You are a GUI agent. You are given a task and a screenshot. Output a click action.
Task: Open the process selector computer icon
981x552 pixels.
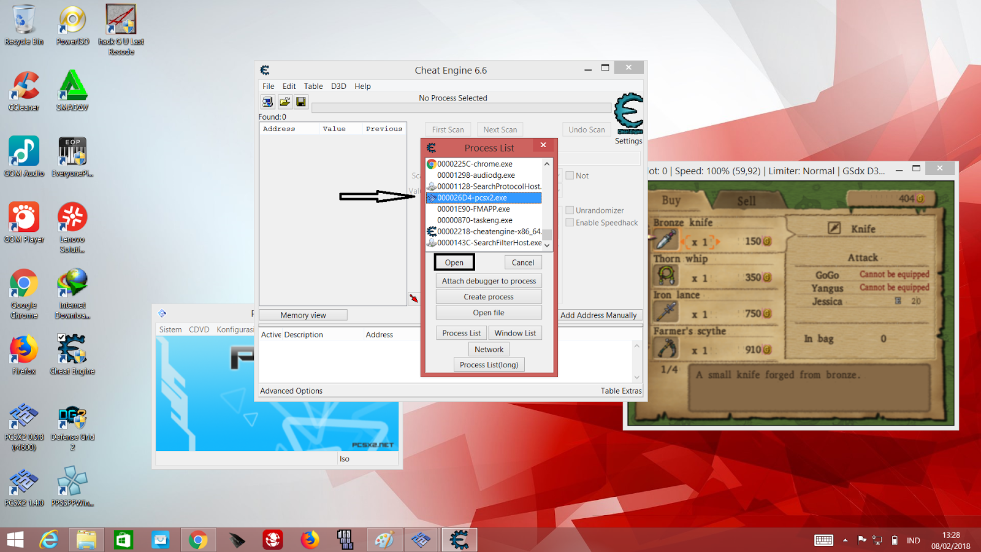[x=268, y=102]
